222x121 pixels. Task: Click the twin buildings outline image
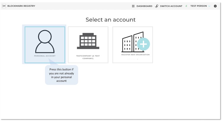(130, 43)
